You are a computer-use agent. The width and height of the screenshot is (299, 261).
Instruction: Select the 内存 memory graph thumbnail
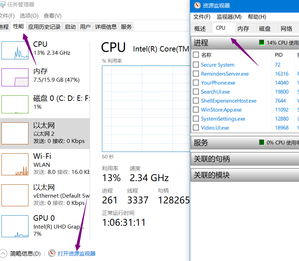point(15,77)
